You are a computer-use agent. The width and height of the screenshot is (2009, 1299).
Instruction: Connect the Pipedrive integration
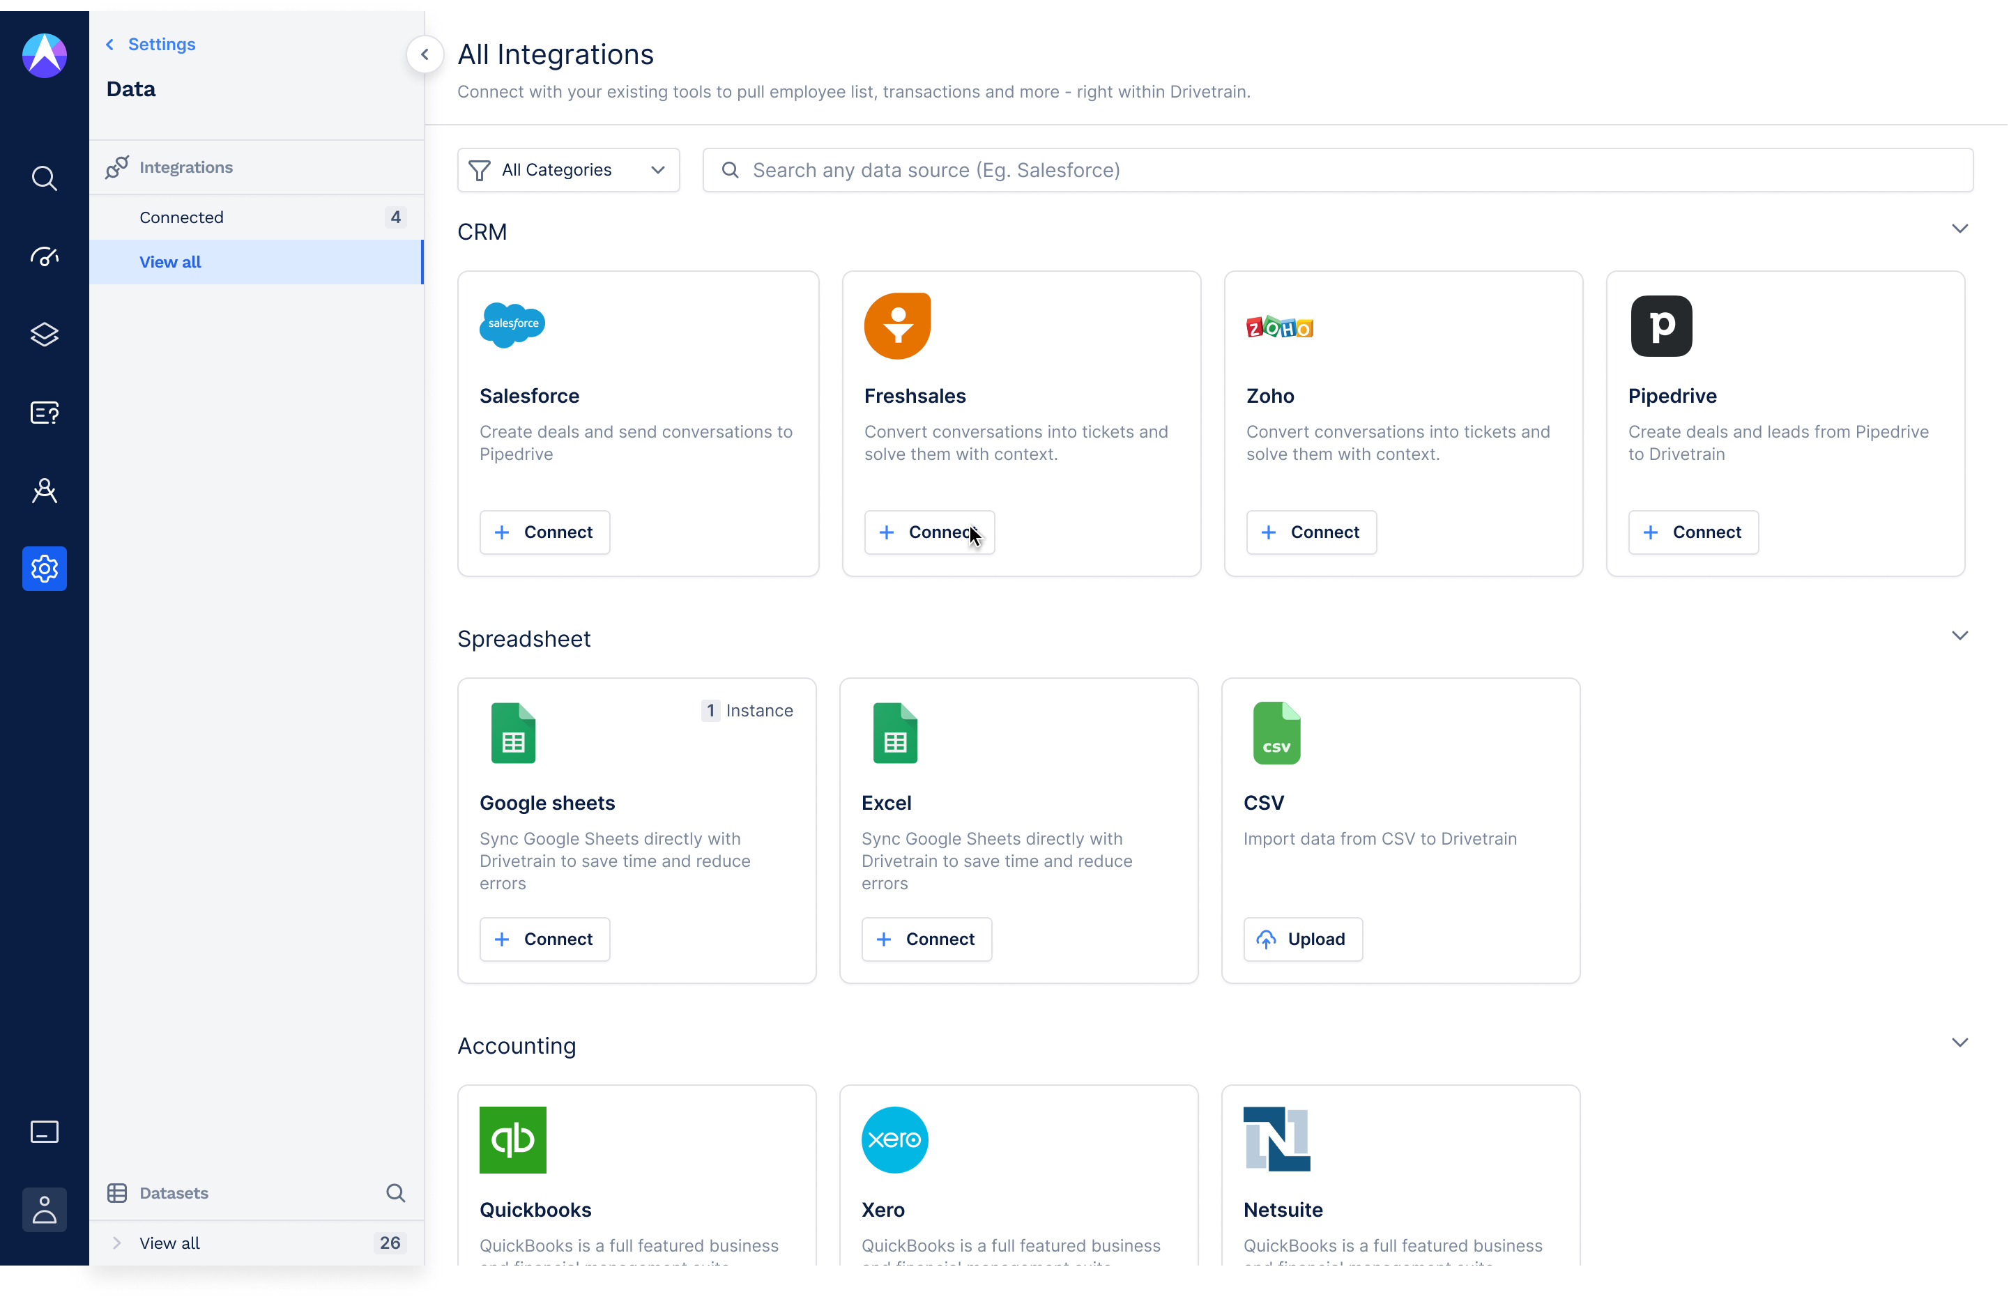pos(1693,532)
